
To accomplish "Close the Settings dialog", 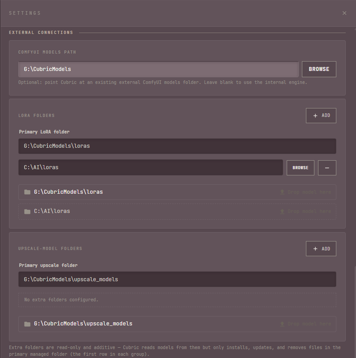I will pos(344,13).
